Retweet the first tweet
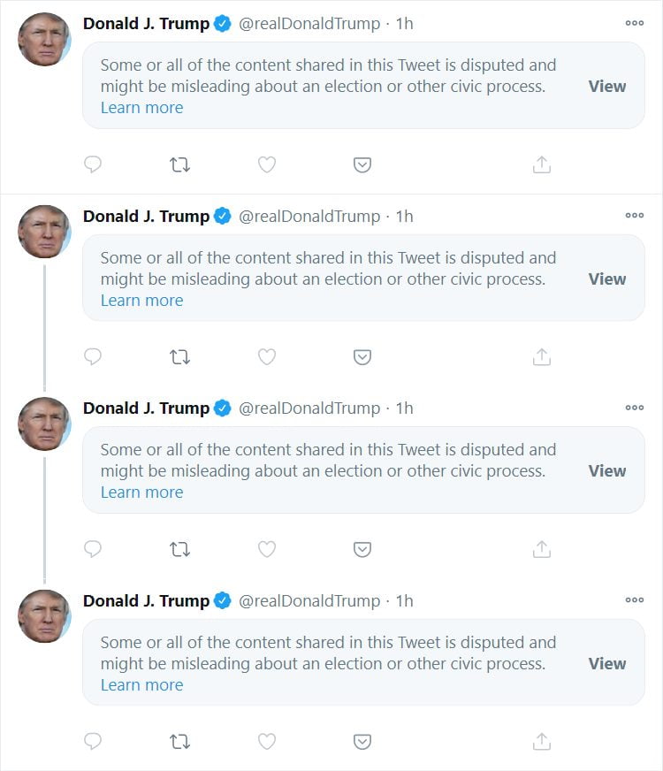 (x=179, y=164)
